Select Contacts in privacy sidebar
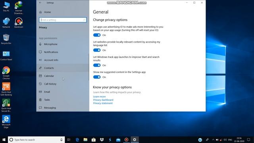 pos(63,68)
